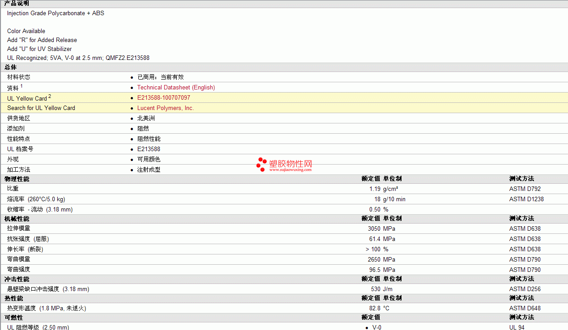Click the 总体 section header
This screenshot has height=330, width=568.
point(11,68)
